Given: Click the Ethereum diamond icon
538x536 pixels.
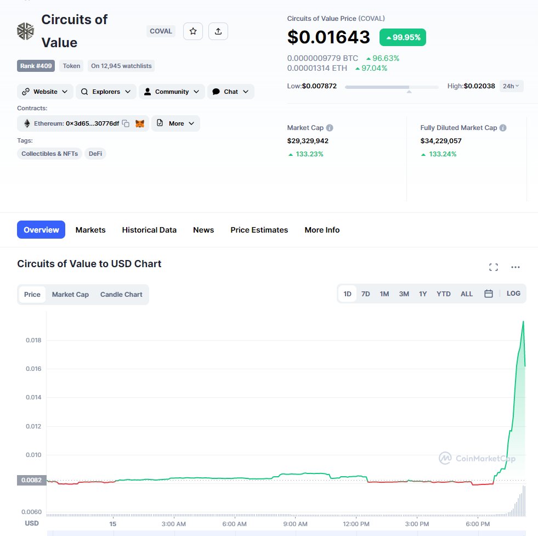Looking at the screenshot, I should click(x=27, y=123).
